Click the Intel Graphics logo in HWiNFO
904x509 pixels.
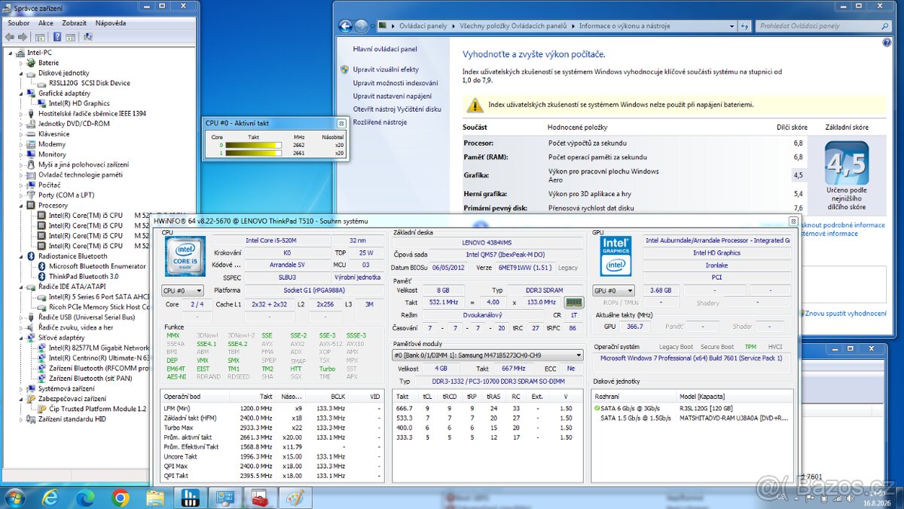tap(615, 257)
